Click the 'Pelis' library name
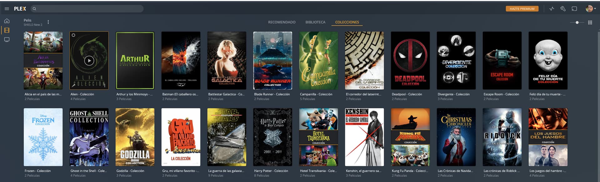Screen dimensions: 600x182 pyautogui.click(x=27, y=20)
